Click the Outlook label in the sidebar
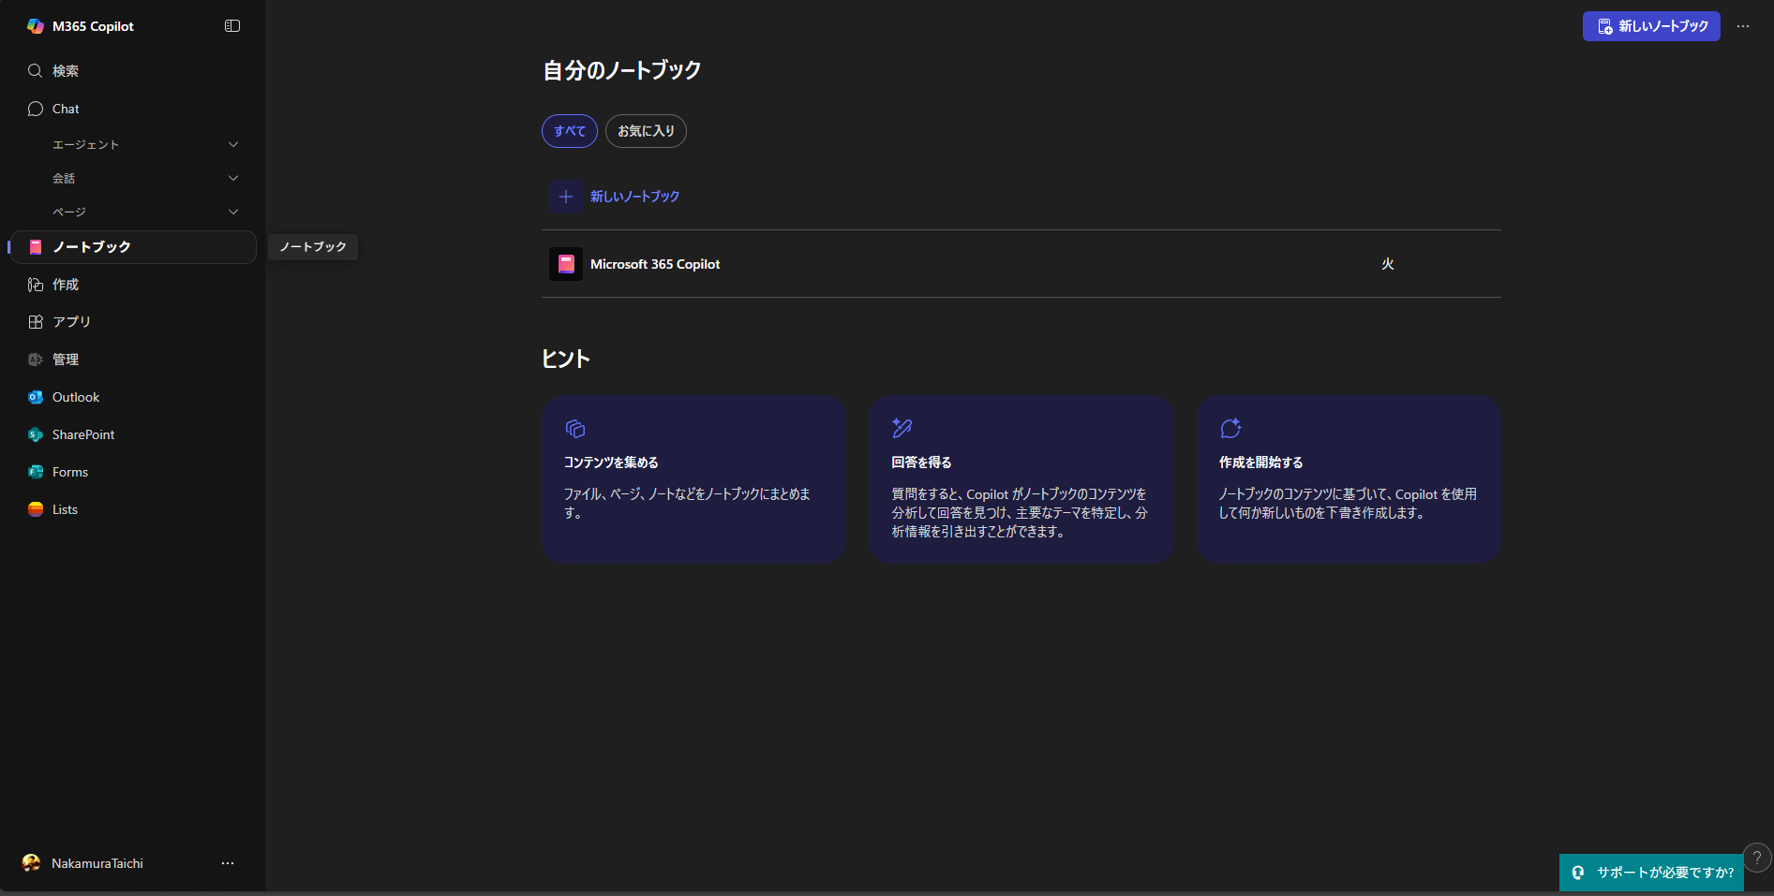The image size is (1774, 896). [76, 397]
